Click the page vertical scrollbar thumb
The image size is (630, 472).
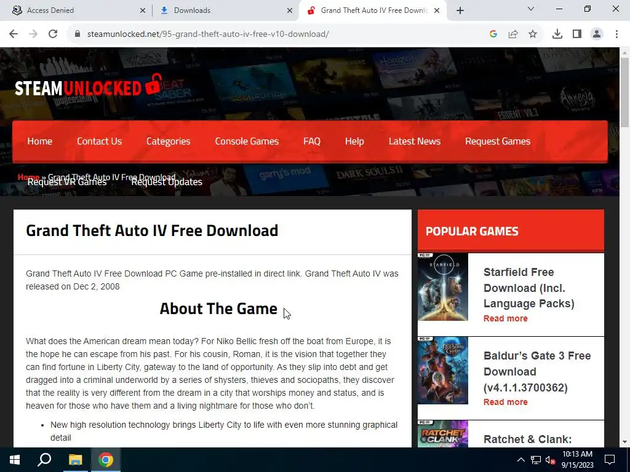(624, 92)
